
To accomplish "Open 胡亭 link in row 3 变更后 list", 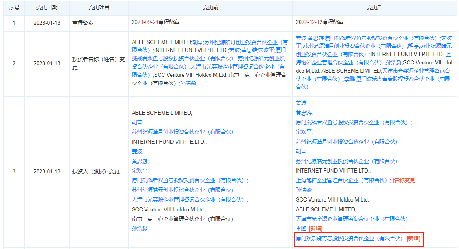I will 301,151.
